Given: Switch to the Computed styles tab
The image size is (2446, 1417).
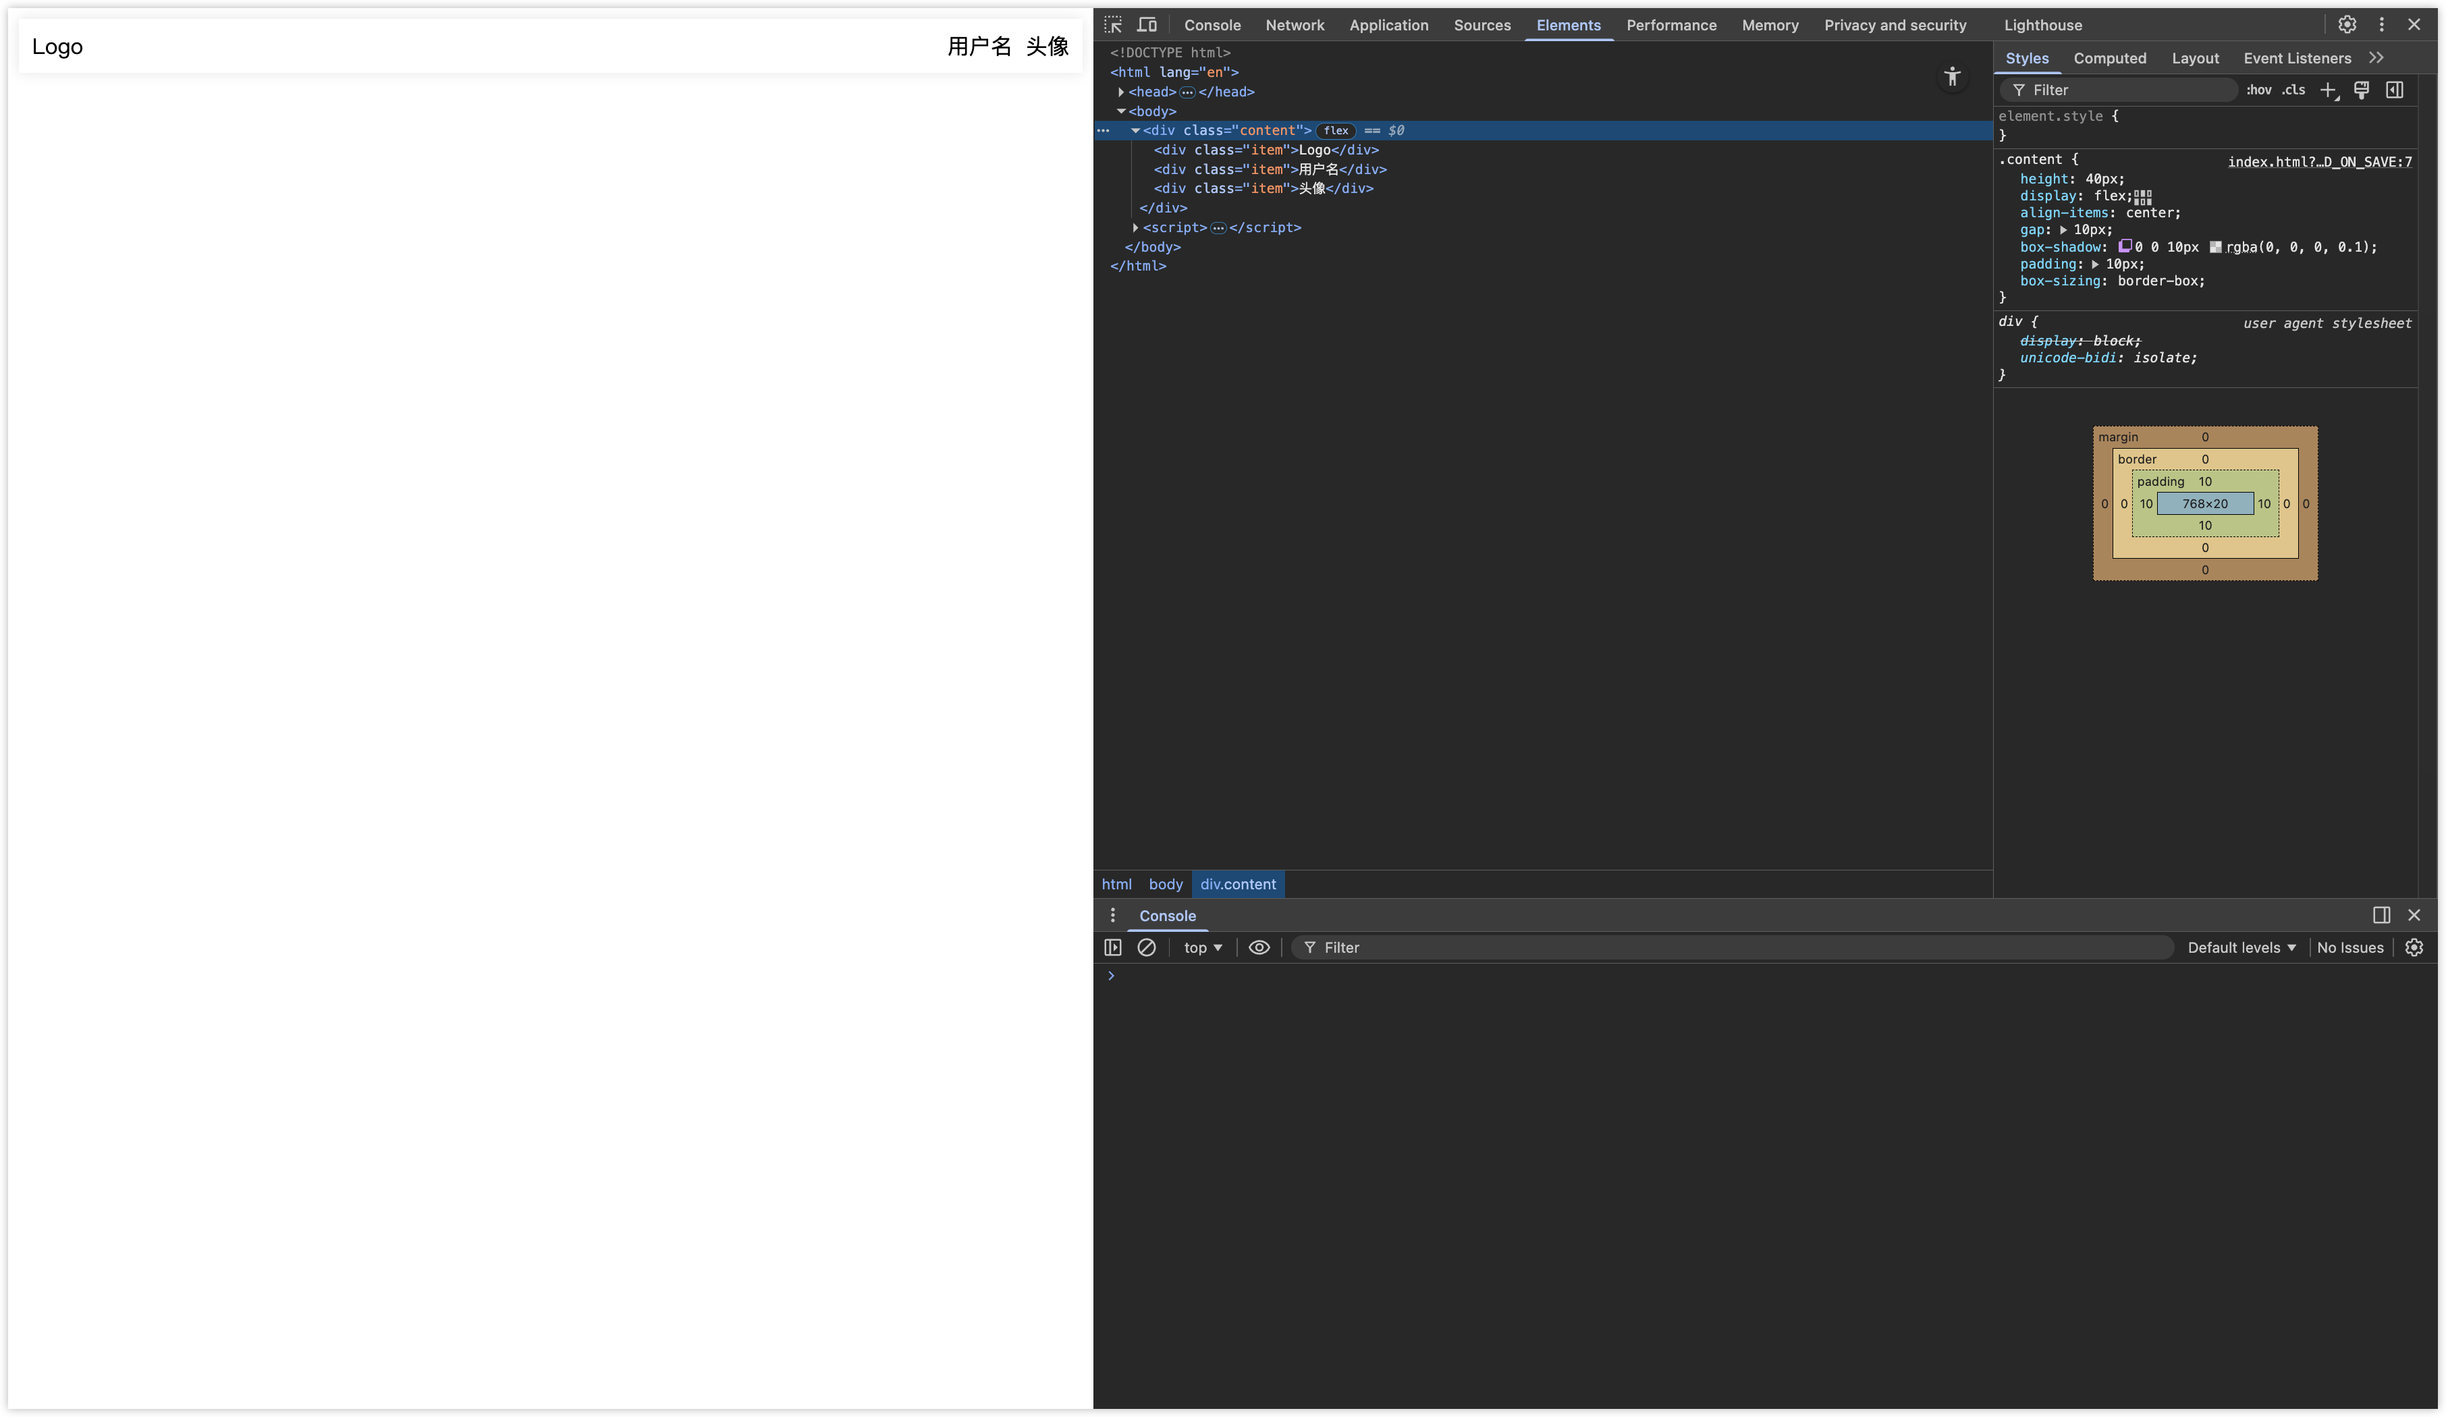Looking at the screenshot, I should [x=2109, y=58].
